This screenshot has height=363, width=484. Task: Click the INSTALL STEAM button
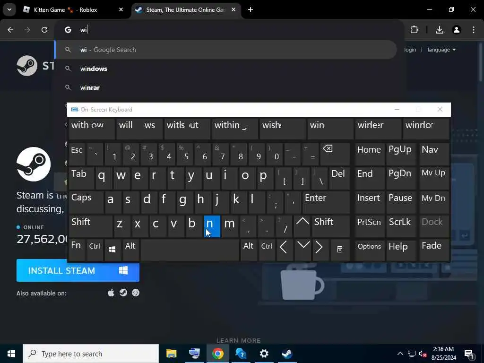point(78,270)
